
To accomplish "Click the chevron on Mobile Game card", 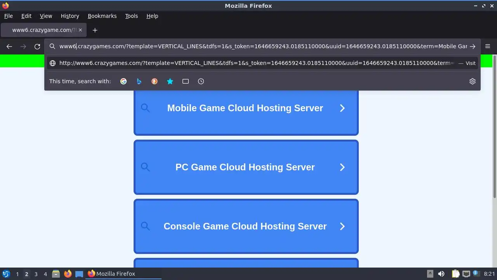I will click(342, 108).
